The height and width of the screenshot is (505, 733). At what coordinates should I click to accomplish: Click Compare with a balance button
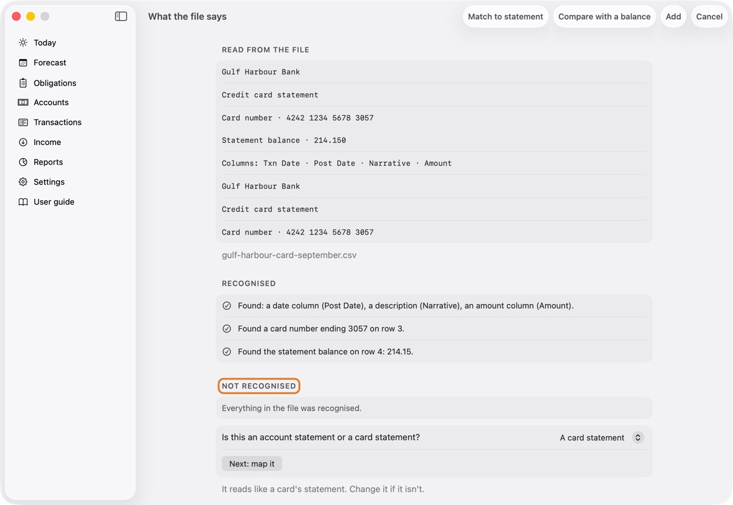(x=604, y=16)
